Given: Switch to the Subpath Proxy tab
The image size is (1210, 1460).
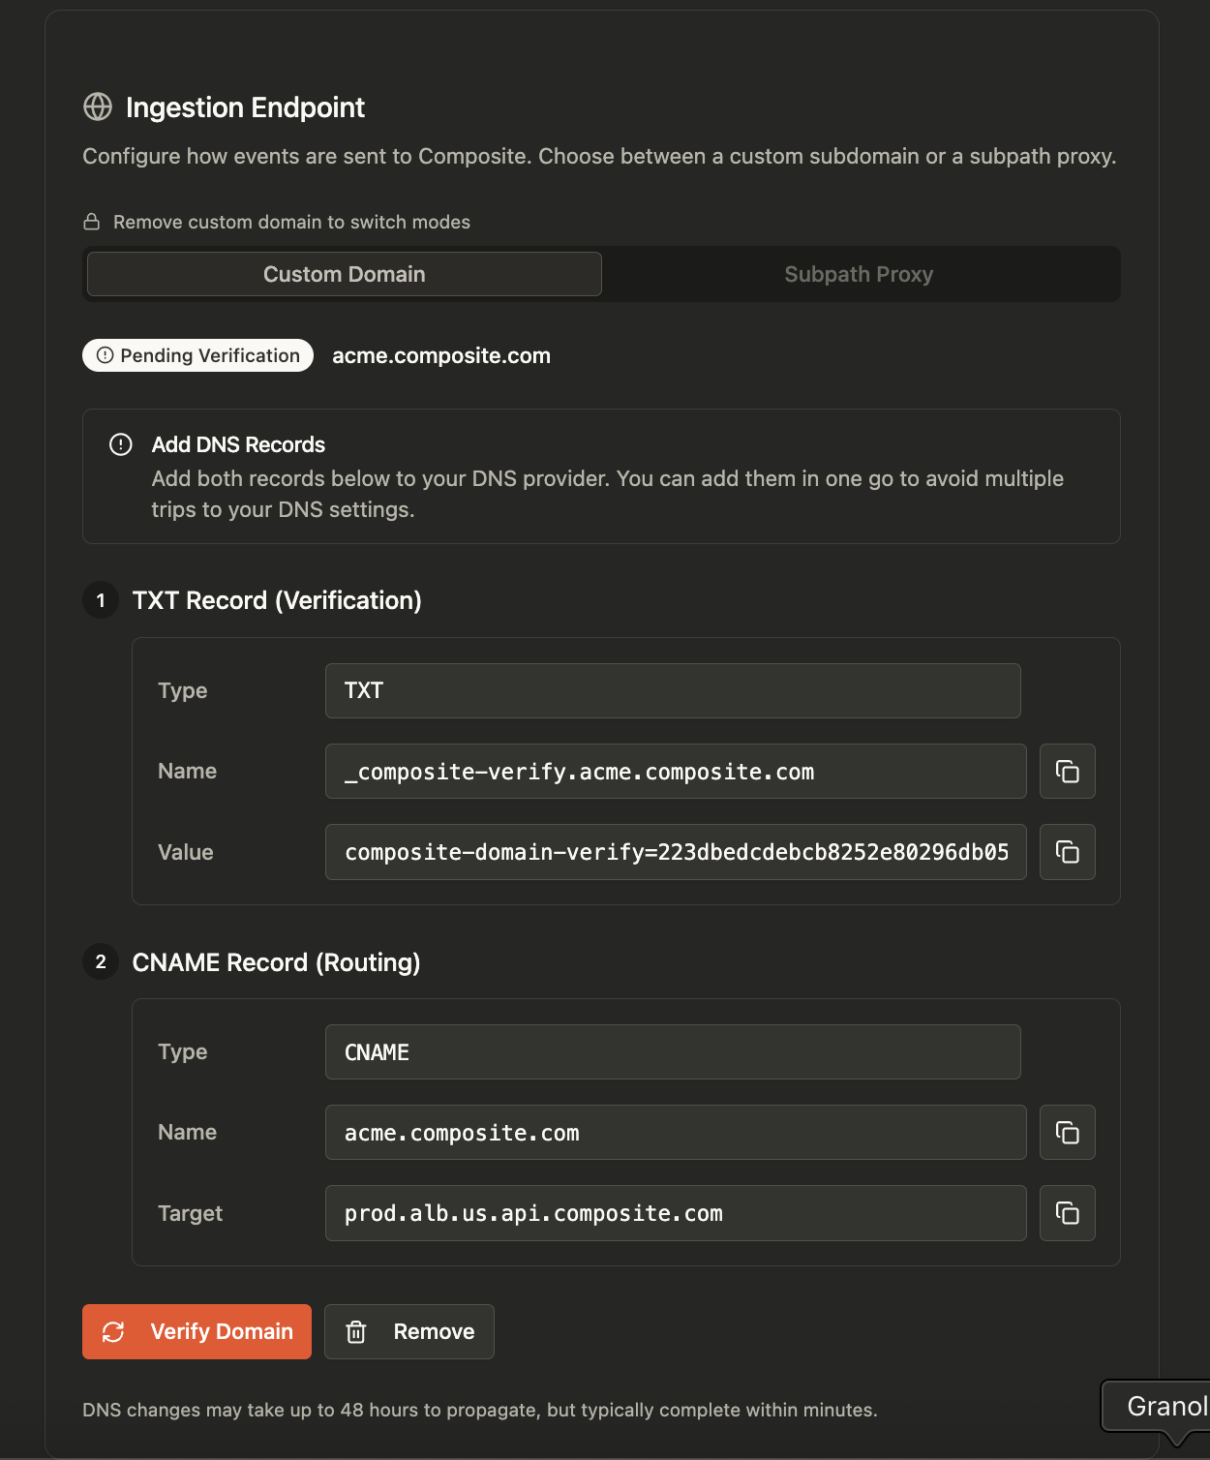Looking at the screenshot, I should 859,274.
